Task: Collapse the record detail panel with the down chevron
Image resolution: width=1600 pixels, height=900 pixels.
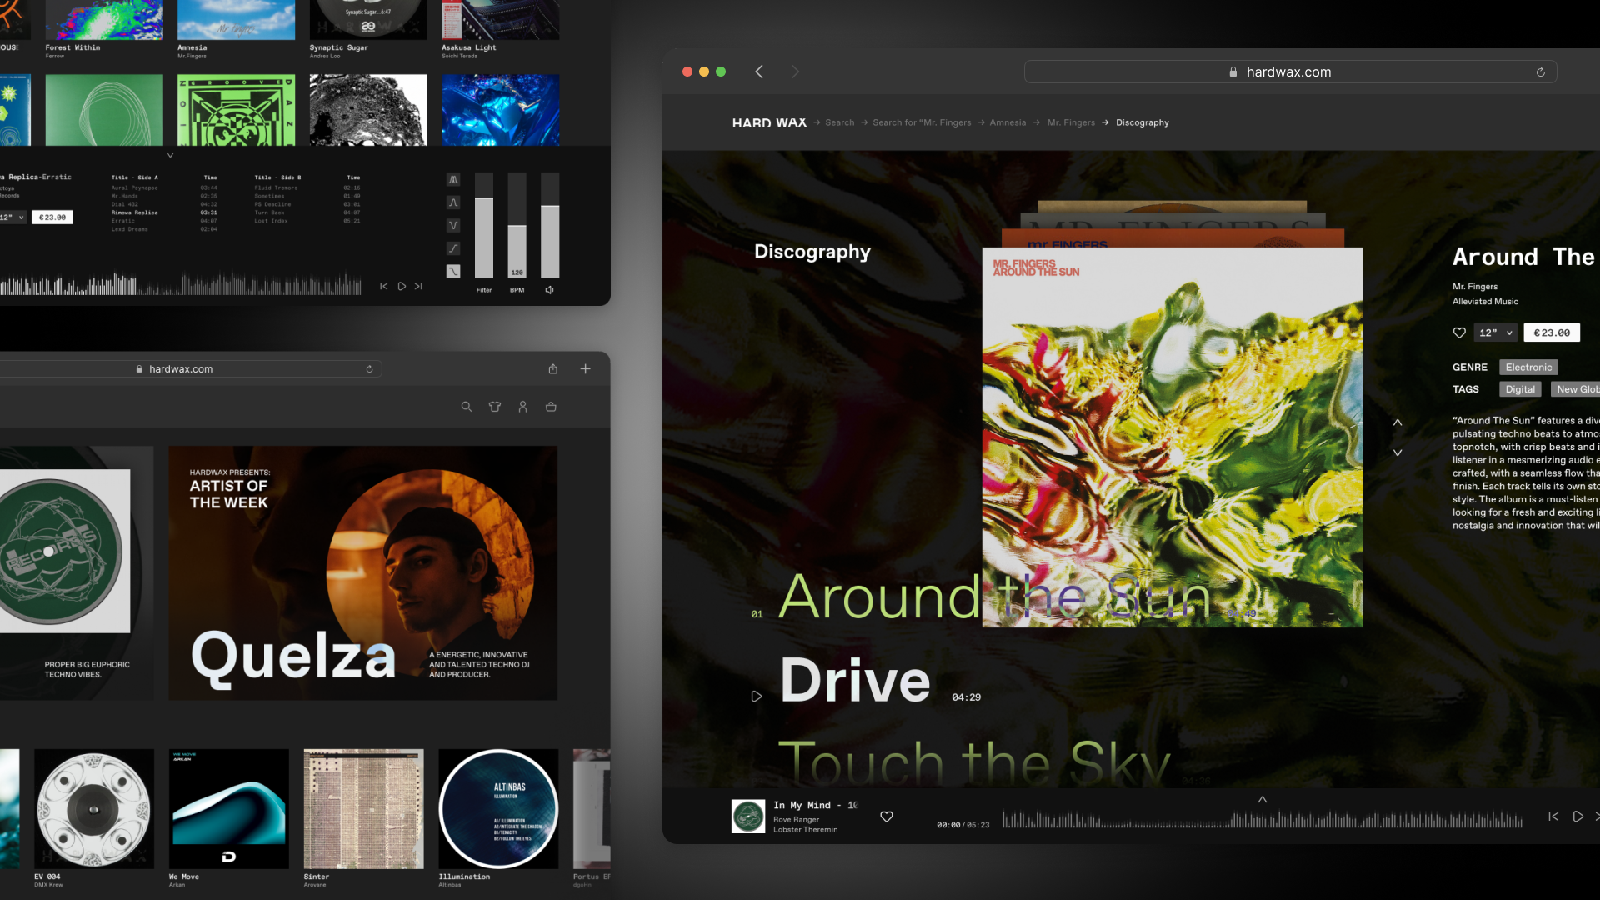Action: [x=170, y=155]
